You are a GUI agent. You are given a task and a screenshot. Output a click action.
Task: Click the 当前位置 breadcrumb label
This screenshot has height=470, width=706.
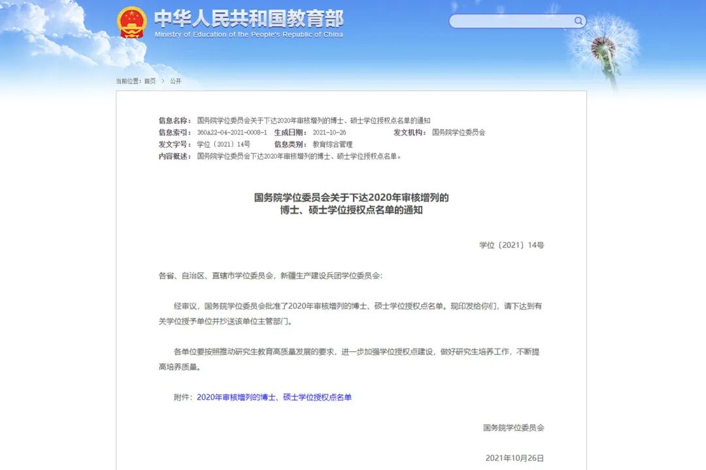point(128,81)
